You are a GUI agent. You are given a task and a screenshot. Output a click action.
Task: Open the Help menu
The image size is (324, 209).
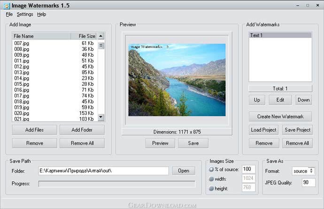42,15
